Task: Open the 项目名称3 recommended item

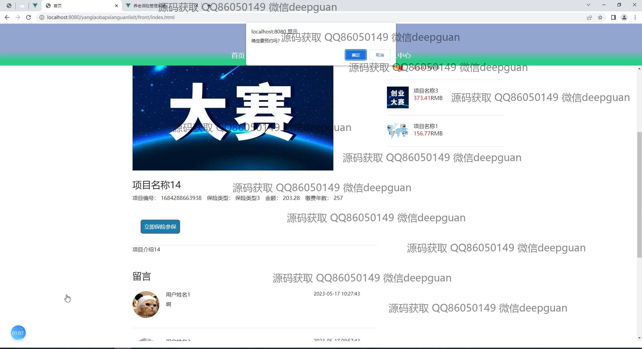Action: [x=425, y=91]
